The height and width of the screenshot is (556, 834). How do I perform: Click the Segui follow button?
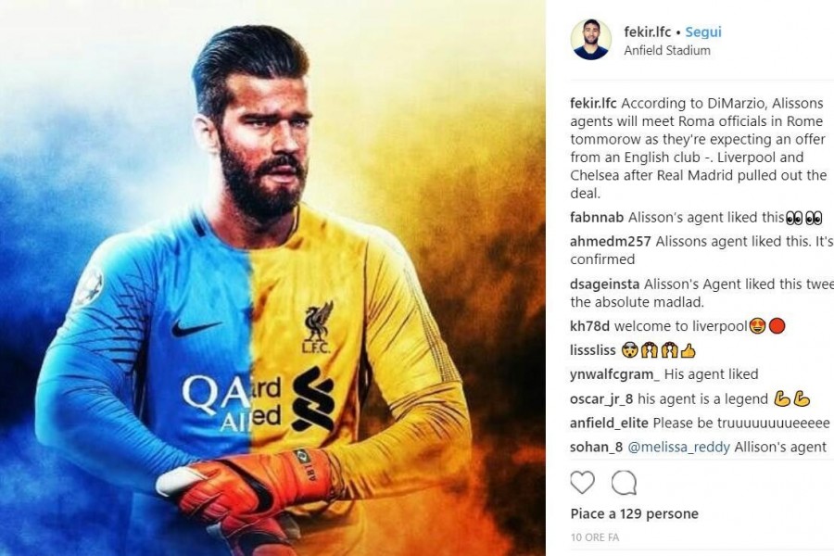(x=703, y=32)
